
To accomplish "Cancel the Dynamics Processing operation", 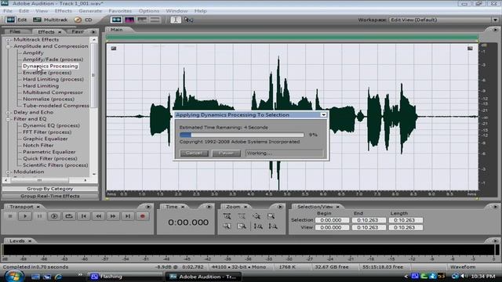I will tap(195, 154).
